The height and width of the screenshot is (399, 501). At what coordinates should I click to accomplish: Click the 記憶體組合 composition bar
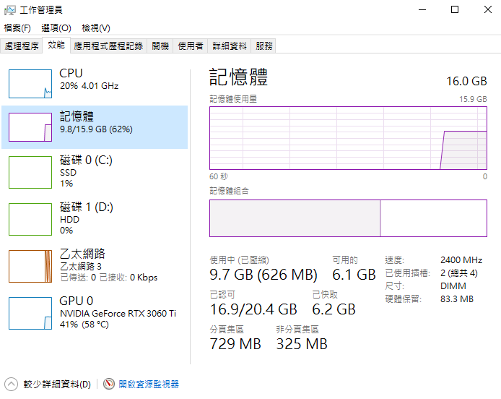click(x=348, y=218)
